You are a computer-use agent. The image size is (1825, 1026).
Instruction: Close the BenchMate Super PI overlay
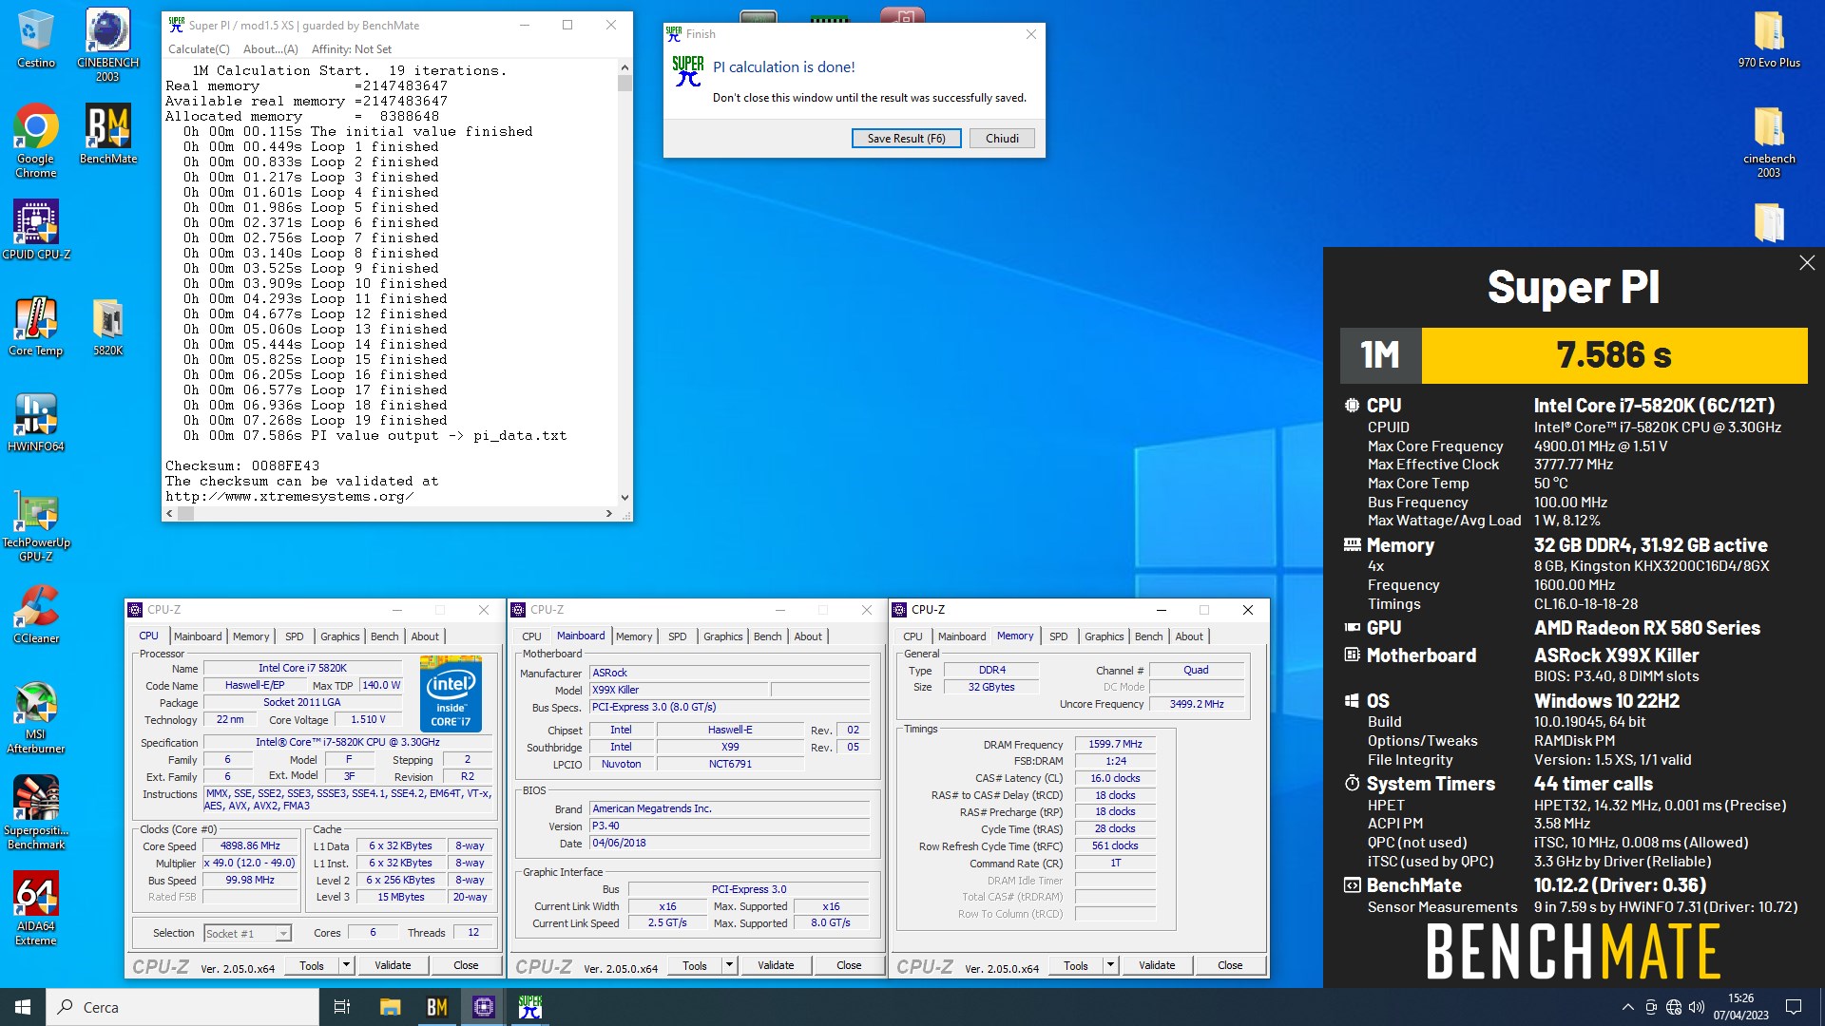[1807, 263]
